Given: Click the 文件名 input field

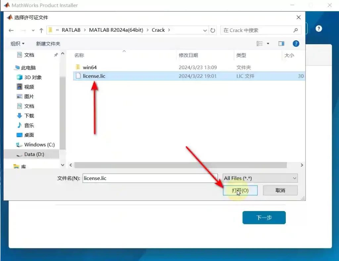Looking at the screenshot, I should tap(150, 178).
